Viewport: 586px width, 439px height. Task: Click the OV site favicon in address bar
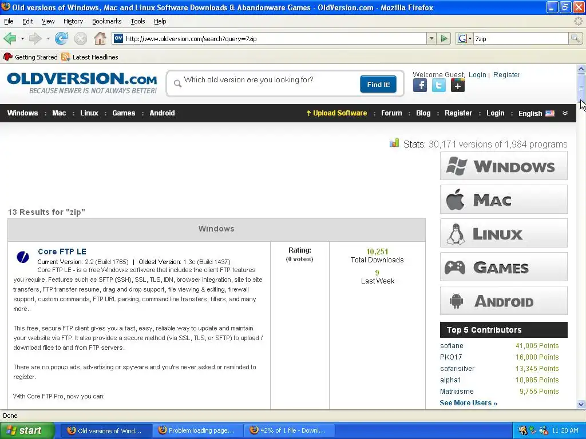(118, 38)
